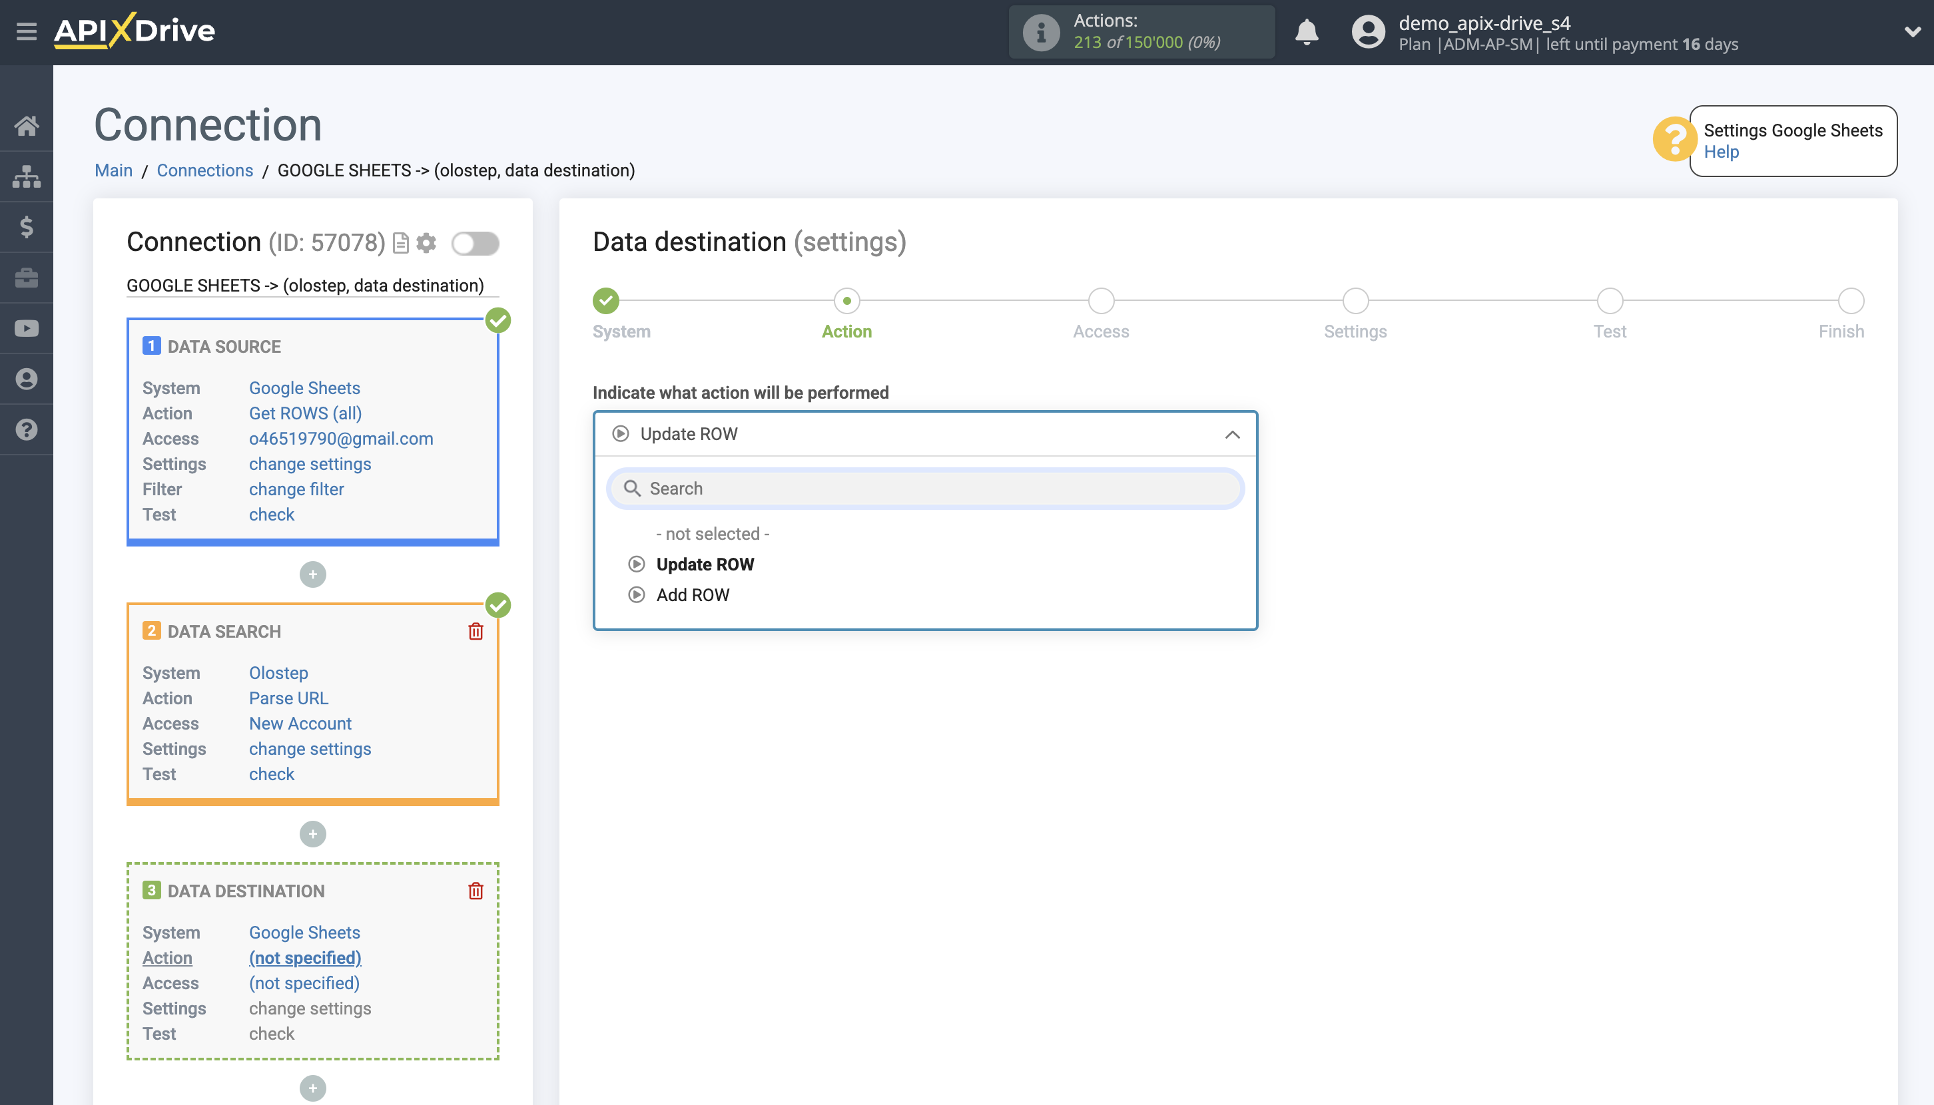This screenshot has height=1105, width=1934.
Task: Open the video tutorials icon in sidebar
Action: [27, 328]
